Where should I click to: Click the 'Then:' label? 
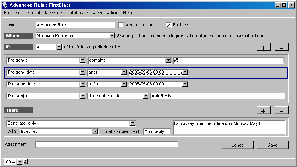[x=18, y=110]
